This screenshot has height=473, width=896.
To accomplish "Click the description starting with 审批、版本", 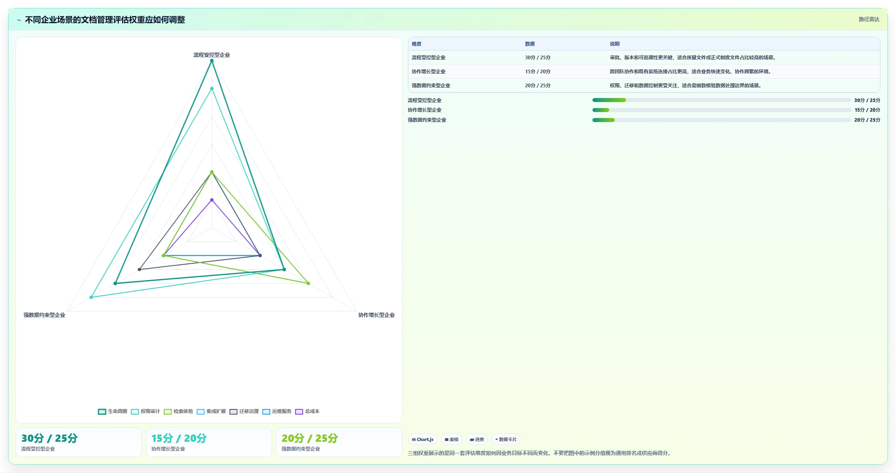I will pos(694,58).
